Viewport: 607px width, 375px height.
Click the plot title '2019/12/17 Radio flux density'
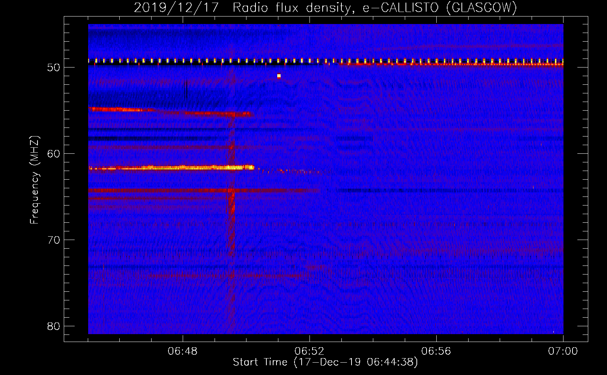coord(243,7)
